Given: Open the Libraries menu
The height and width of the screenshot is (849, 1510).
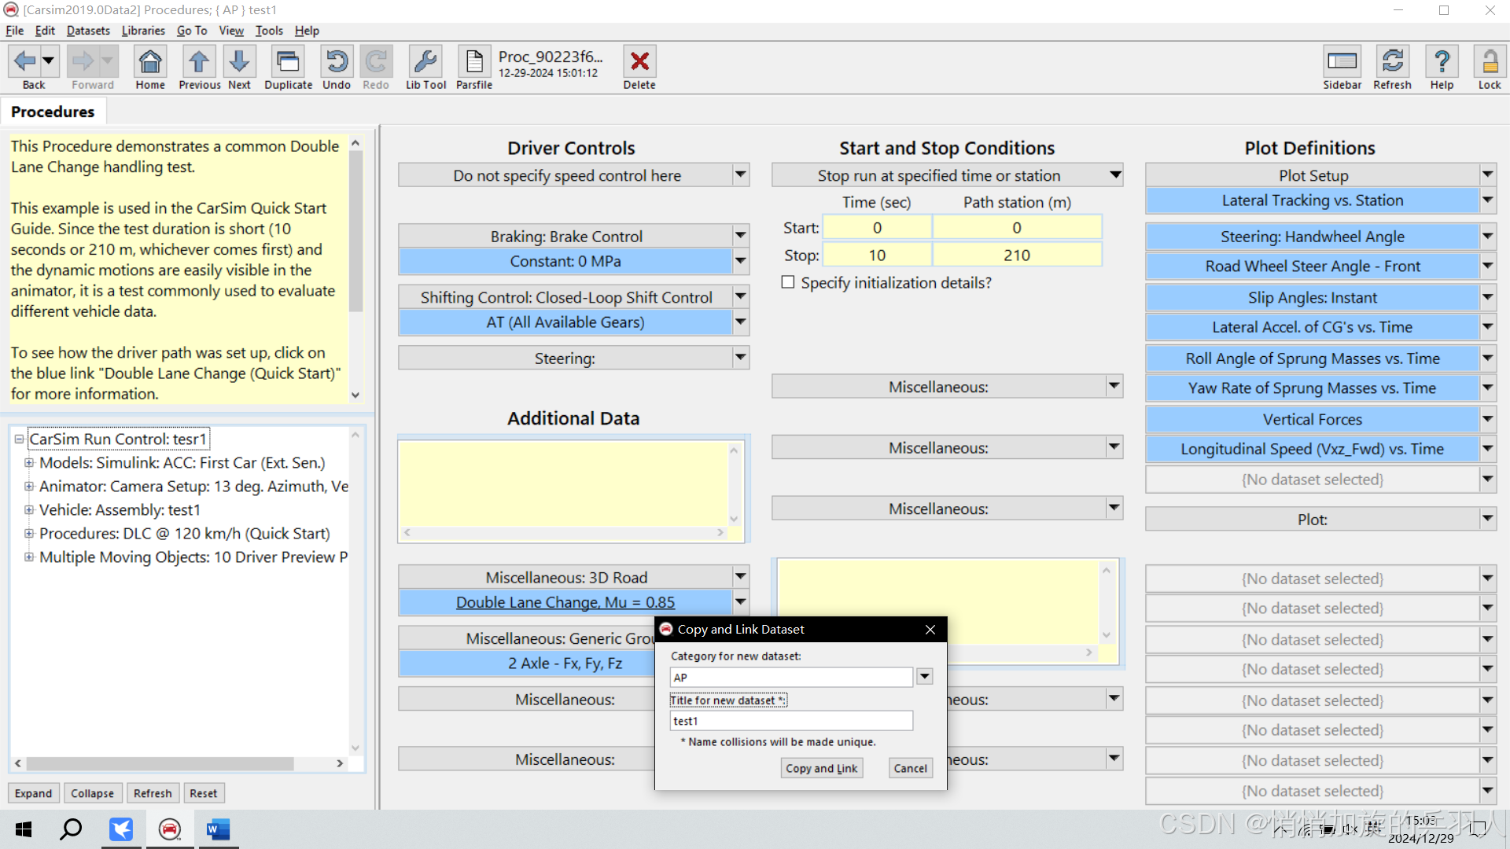Looking at the screenshot, I should [143, 31].
